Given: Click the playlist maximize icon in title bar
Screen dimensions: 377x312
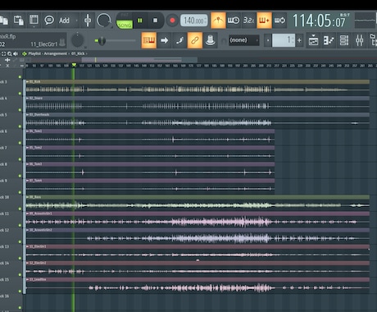Looking at the screenshot, I should (3, 54).
